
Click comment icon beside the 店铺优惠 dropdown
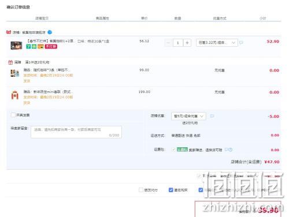click(212, 116)
